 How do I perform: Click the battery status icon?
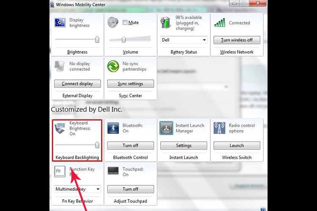166,22
